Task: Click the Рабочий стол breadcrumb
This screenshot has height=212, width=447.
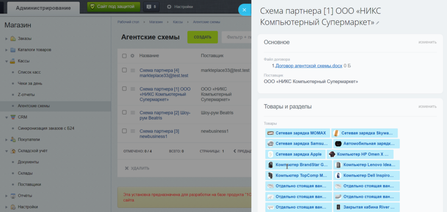Action: coord(128,22)
